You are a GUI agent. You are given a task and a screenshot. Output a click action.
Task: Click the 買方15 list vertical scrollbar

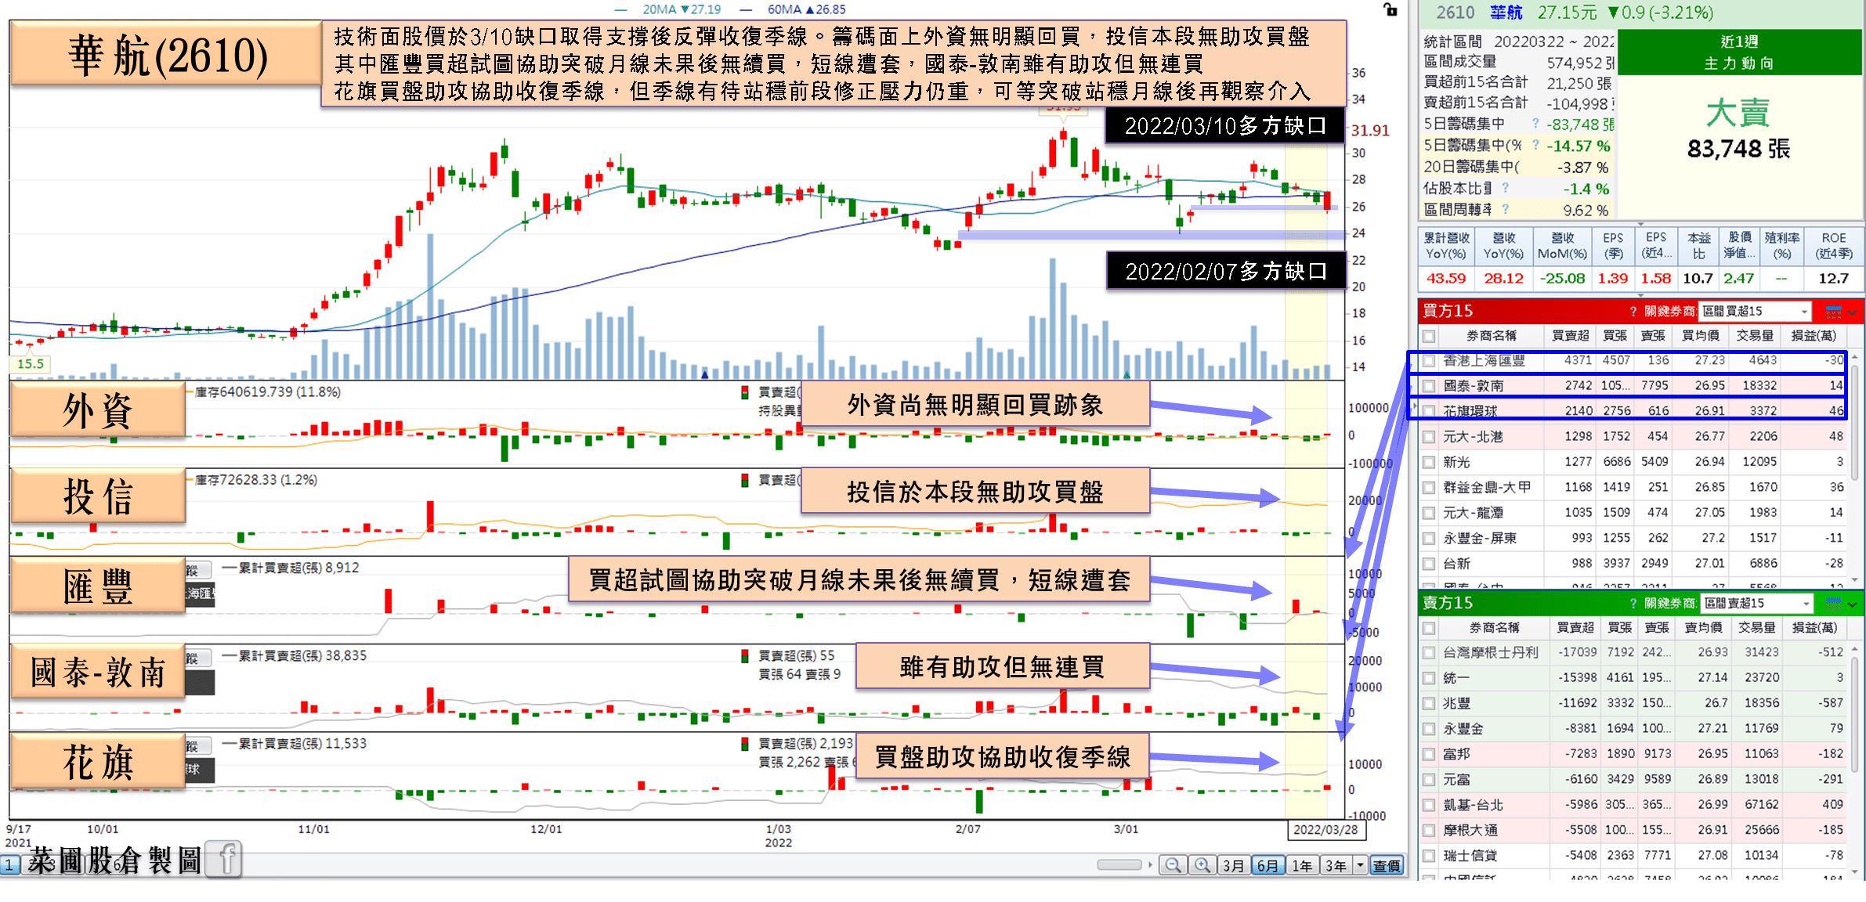(1854, 423)
